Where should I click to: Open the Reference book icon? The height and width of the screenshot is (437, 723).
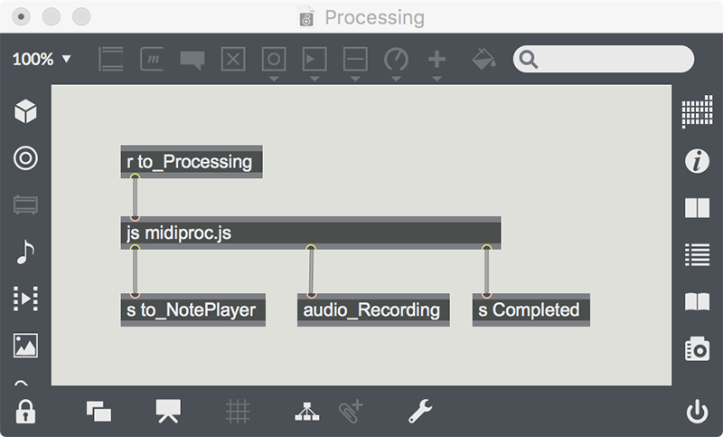[x=697, y=302]
